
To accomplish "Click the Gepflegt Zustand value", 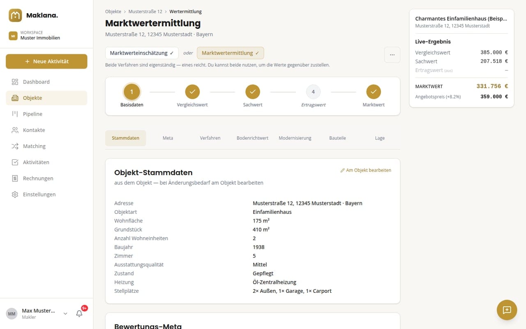I will (263, 273).
